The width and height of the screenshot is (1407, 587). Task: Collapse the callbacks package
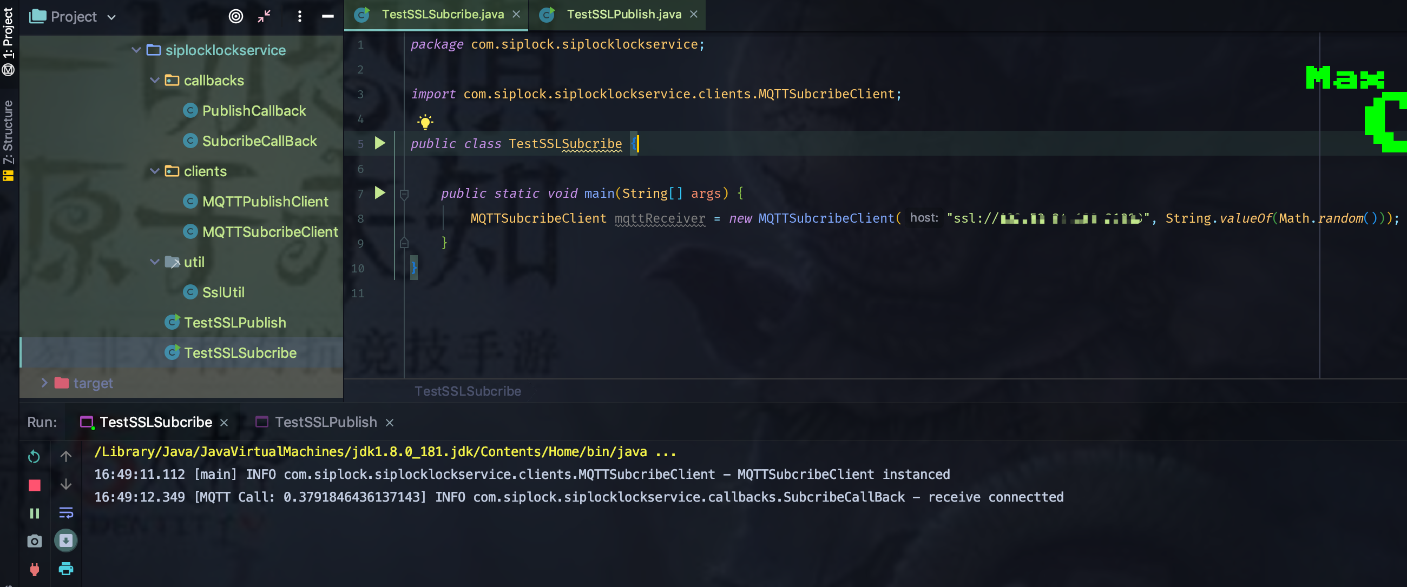pyautogui.click(x=155, y=80)
